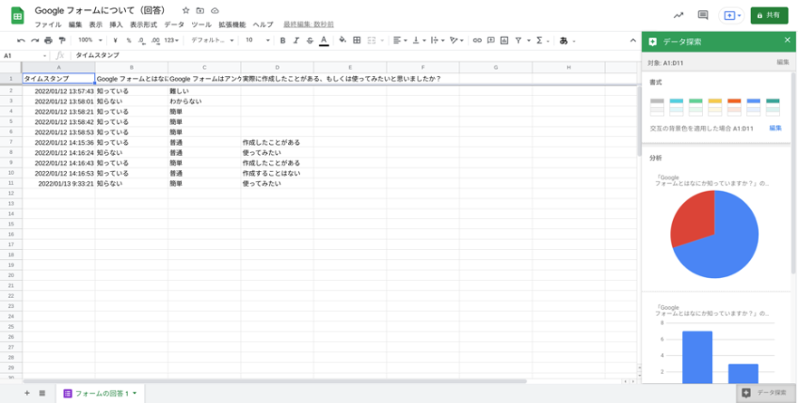Edit the target range A1:D11
798x403 pixels.
click(783, 62)
